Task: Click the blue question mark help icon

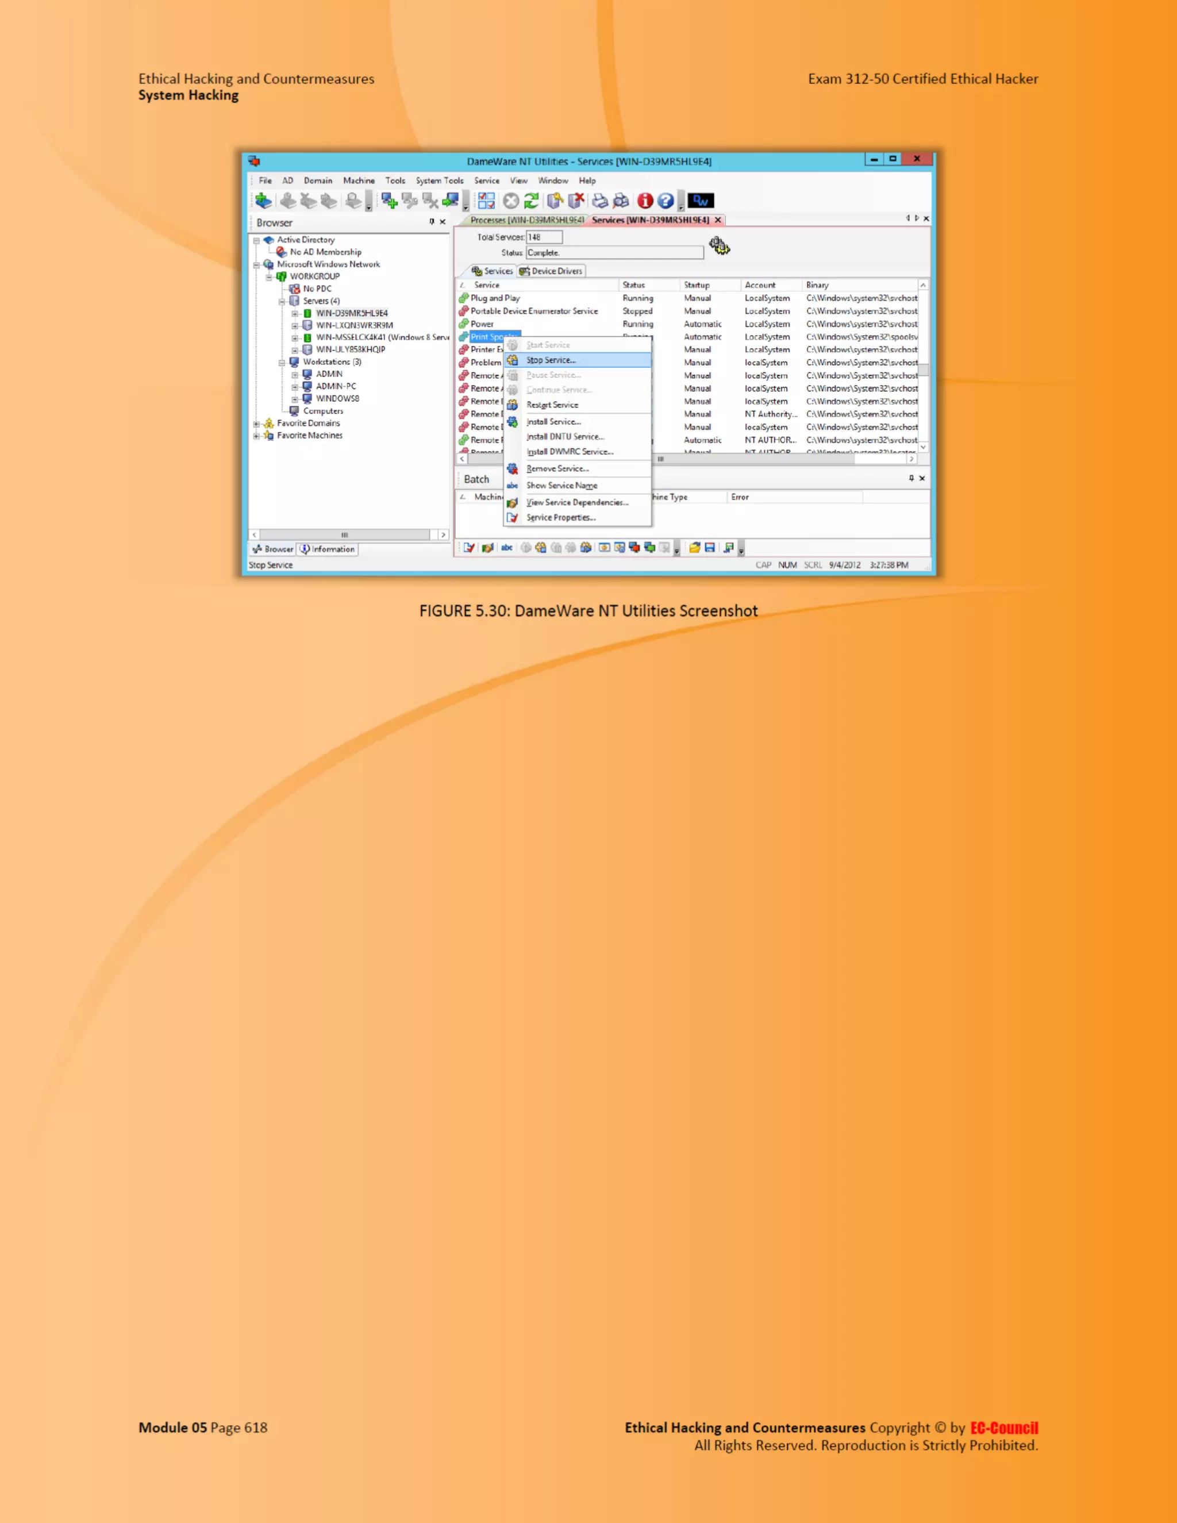Action: (665, 201)
